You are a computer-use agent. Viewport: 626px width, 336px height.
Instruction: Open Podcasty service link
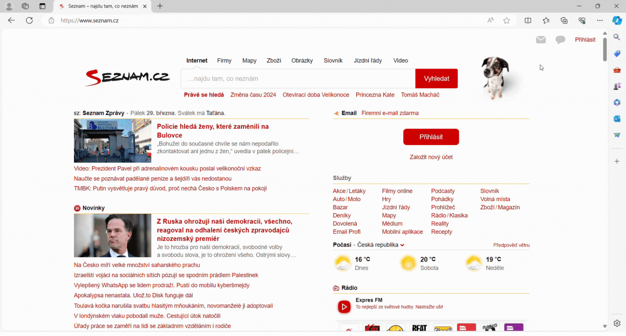click(x=443, y=191)
